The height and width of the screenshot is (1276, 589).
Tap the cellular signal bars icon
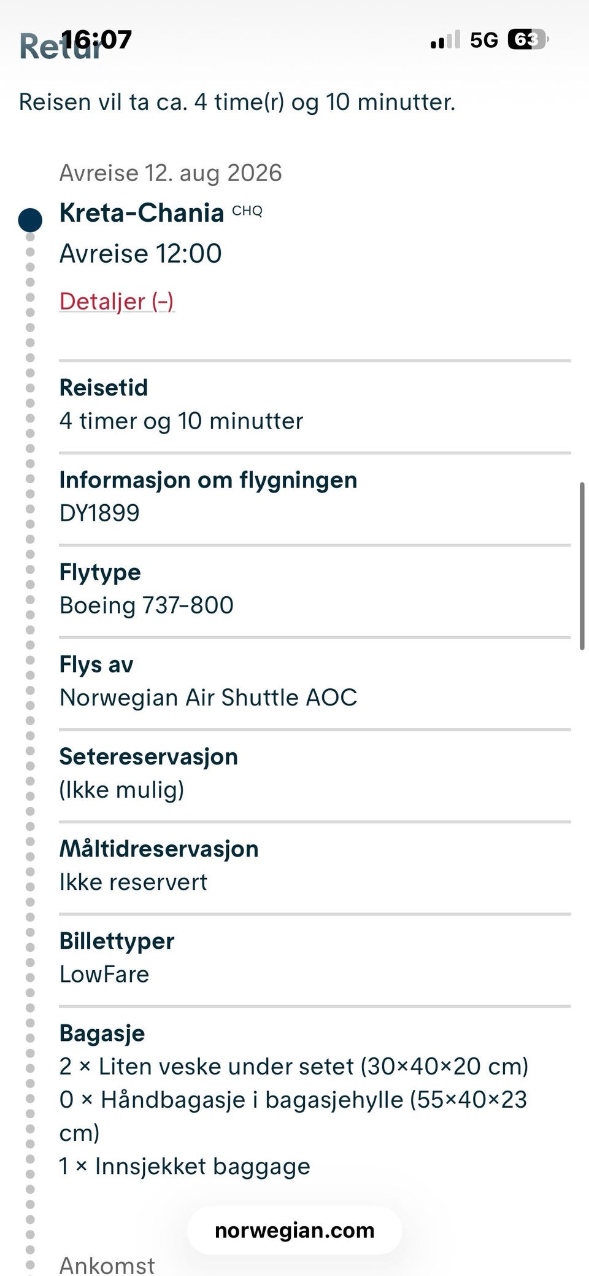(445, 40)
